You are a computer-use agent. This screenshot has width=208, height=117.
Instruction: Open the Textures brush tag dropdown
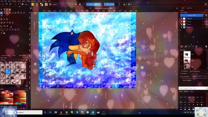tap(10, 60)
